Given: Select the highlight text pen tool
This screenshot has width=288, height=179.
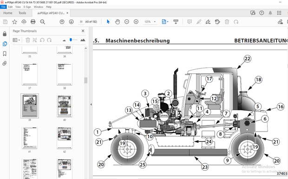Looking at the screenshot, I should (199, 22).
